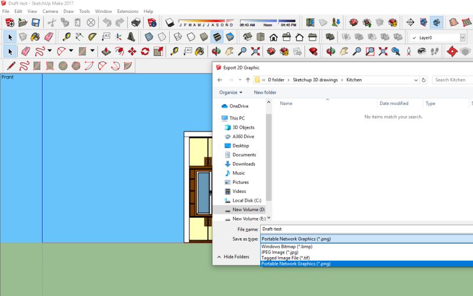The image size is (473, 296).
Task: Open the Extensions menu
Action: pos(128,11)
